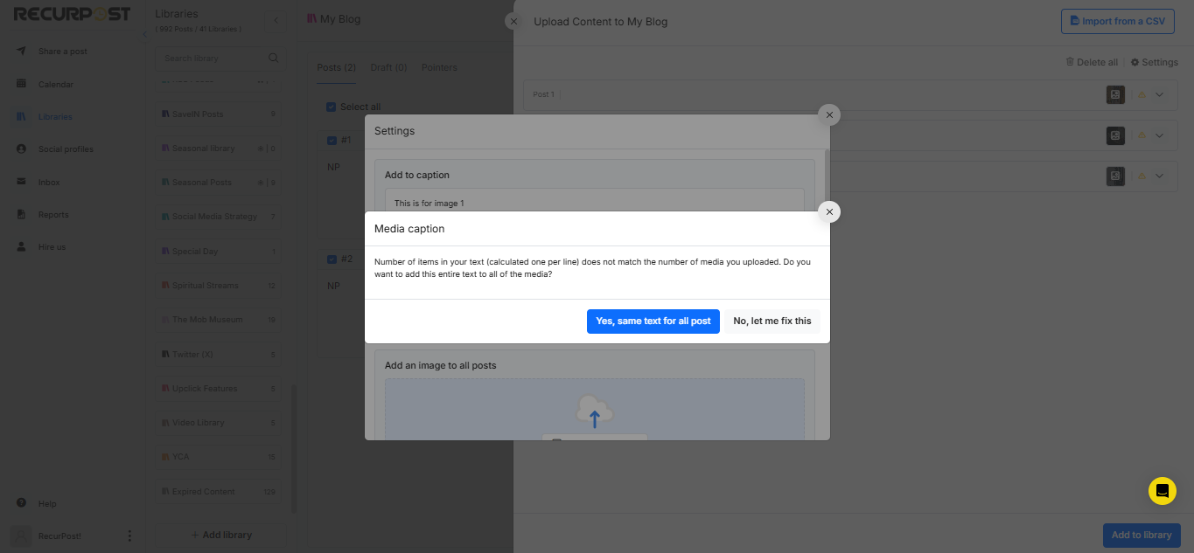Select the Twitter (X) library
Image resolution: width=1194 pixels, height=553 pixels.
click(219, 355)
